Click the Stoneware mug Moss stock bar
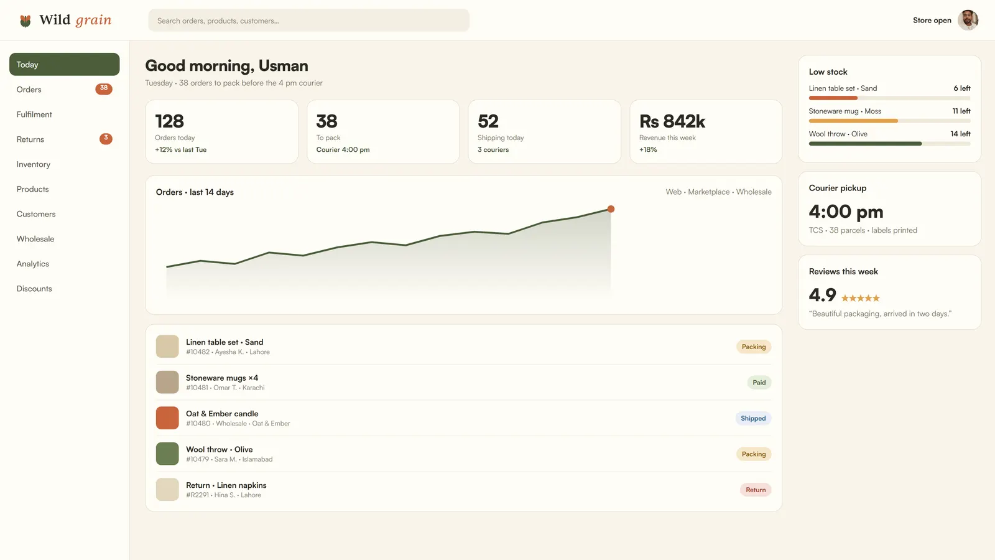The height and width of the screenshot is (560, 995). tap(889, 121)
